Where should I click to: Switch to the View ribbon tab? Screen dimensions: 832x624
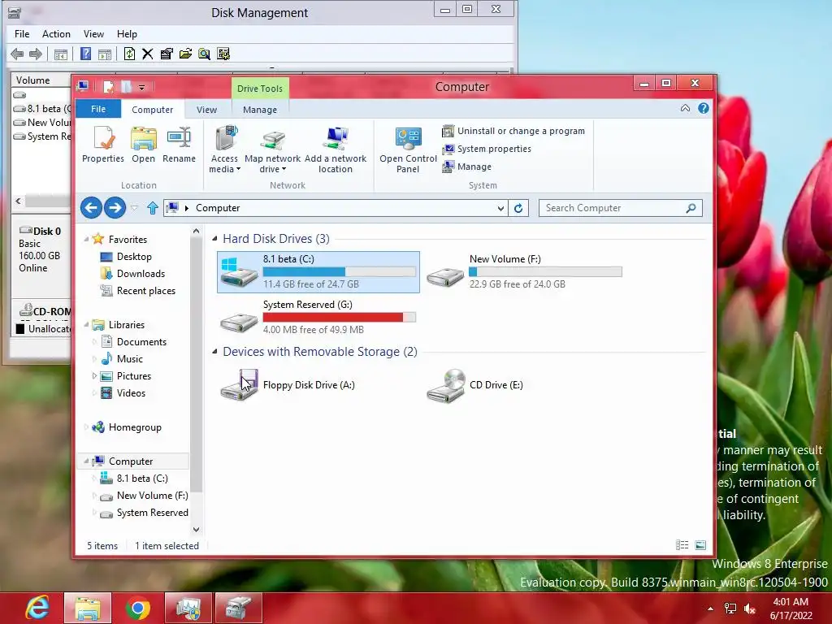tap(206, 110)
